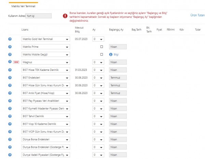The image size is (205, 159).
Task: Open help icon for BIST Anlık Fiyat row
Action: point(10,93)
